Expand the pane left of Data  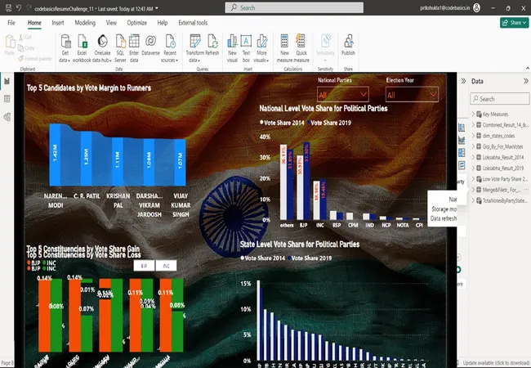[464, 81]
